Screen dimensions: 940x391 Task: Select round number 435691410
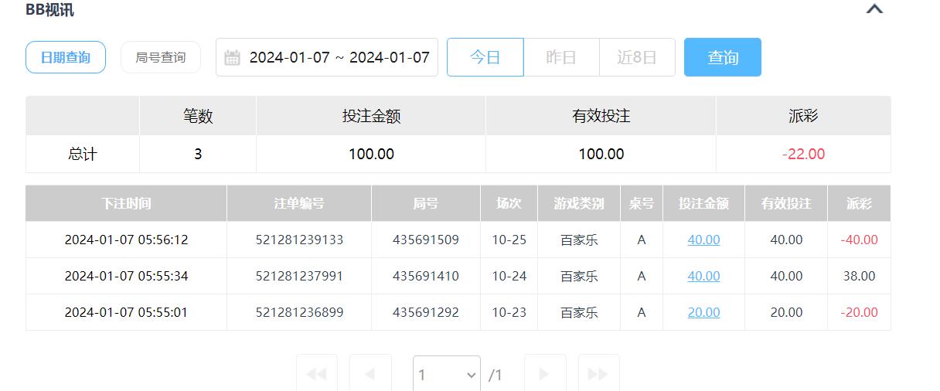tap(426, 276)
